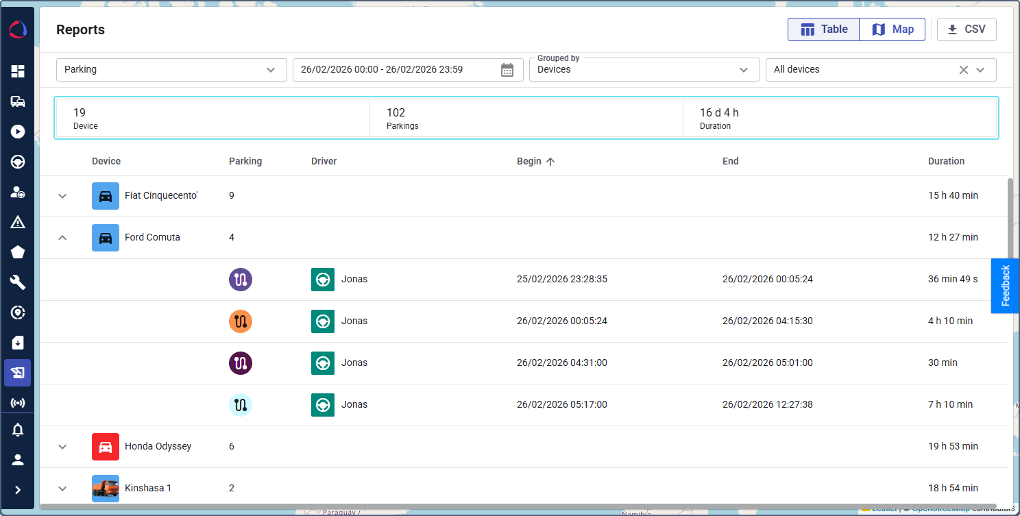Click the orange route icon for 00:05:24 parking
This screenshot has width=1020, height=516.
241,321
